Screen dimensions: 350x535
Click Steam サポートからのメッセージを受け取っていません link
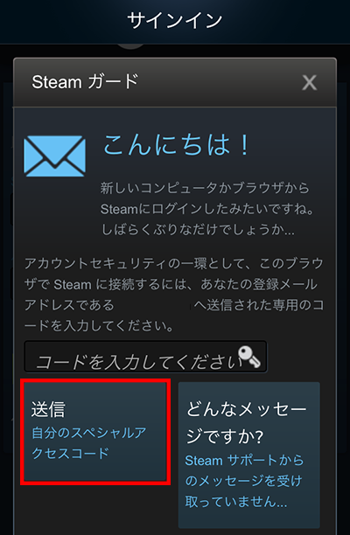coord(244,481)
